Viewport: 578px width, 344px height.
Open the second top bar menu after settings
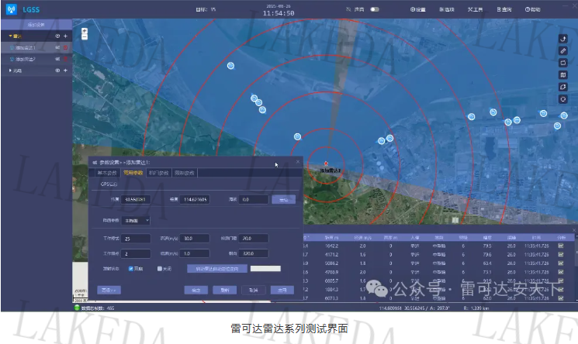pos(447,9)
